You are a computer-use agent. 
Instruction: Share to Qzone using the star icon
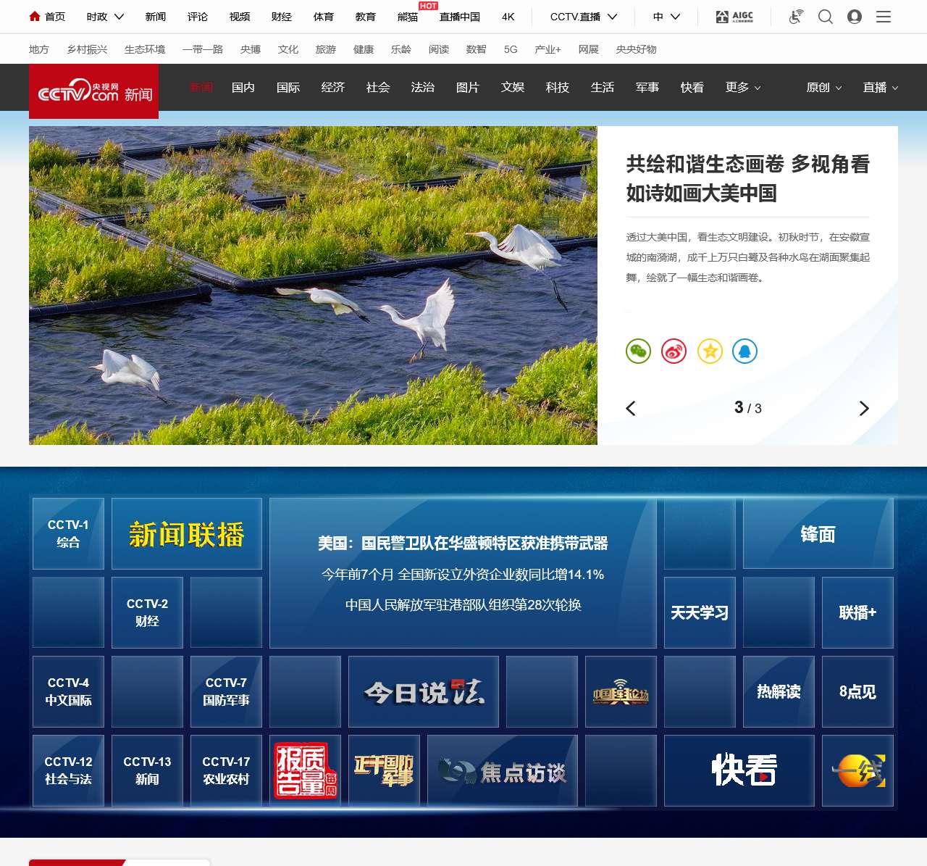pyautogui.click(x=710, y=351)
